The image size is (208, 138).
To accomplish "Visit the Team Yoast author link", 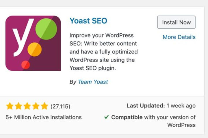I will point(93,82).
